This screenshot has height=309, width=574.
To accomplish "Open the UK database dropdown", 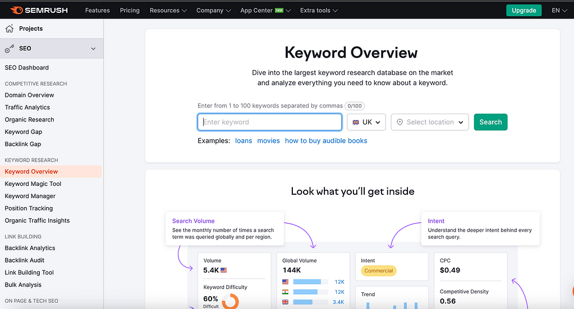I will (366, 122).
